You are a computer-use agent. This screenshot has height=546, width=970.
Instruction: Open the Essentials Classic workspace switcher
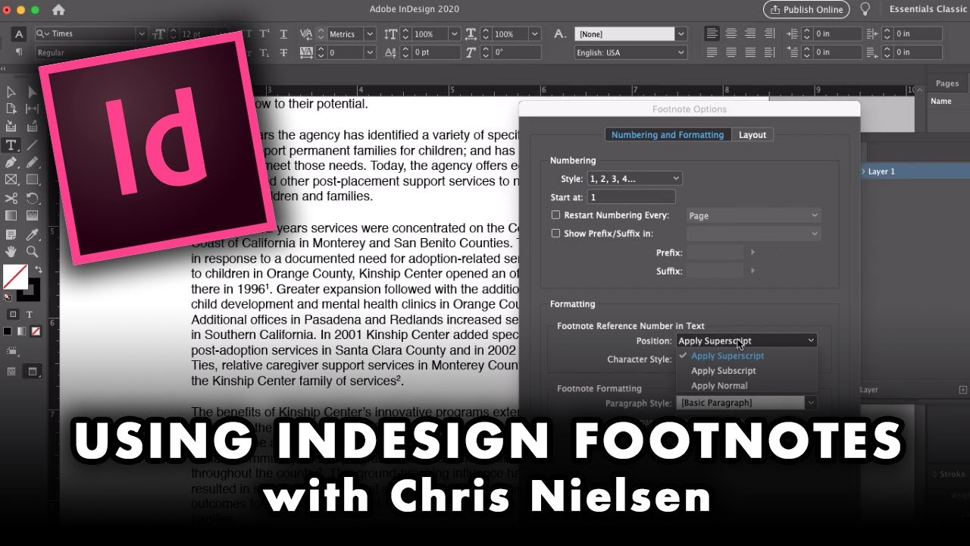point(927,9)
